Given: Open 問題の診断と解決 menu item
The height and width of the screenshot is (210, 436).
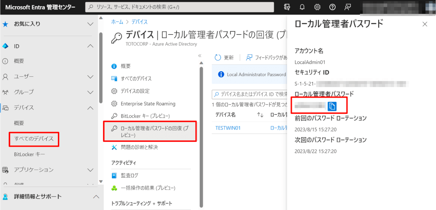Looking at the screenshot, I should [x=139, y=147].
